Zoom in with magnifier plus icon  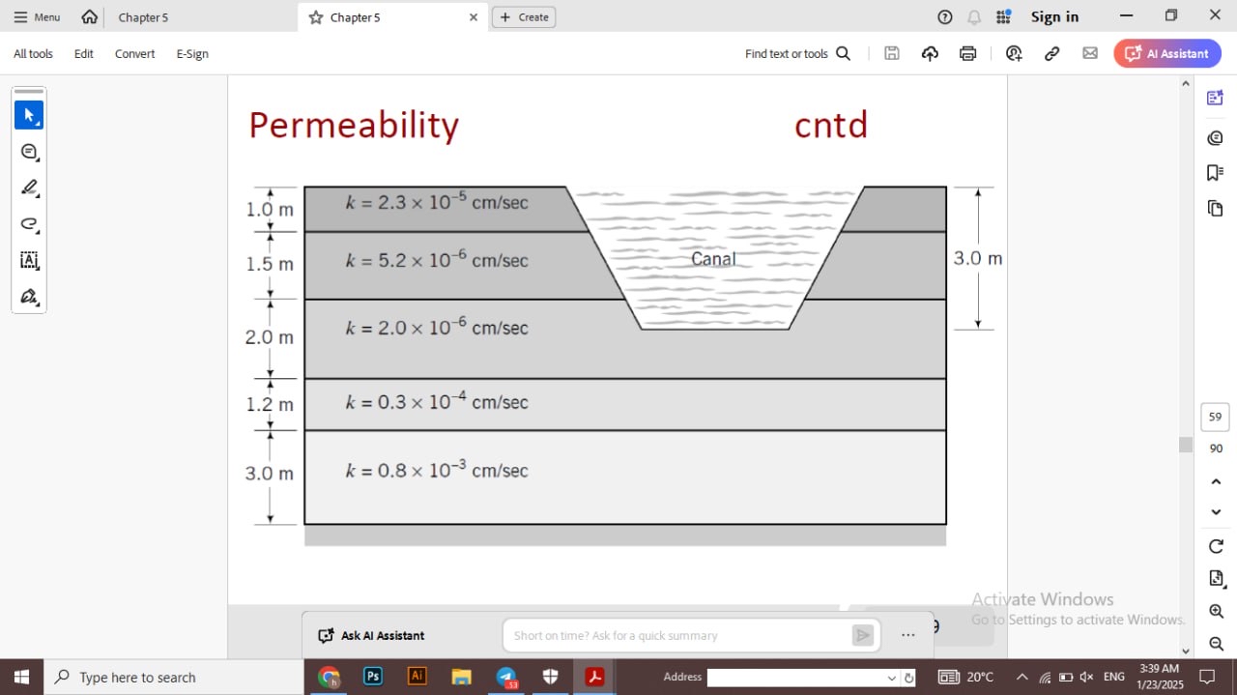(1216, 612)
